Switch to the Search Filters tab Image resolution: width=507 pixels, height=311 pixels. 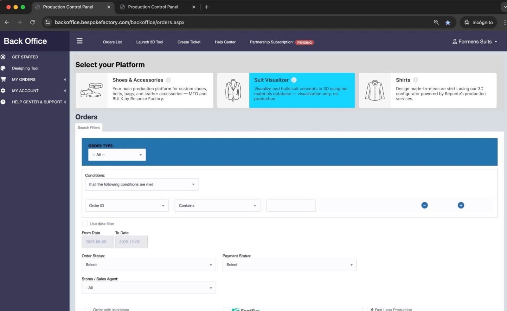[x=89, y=127]
